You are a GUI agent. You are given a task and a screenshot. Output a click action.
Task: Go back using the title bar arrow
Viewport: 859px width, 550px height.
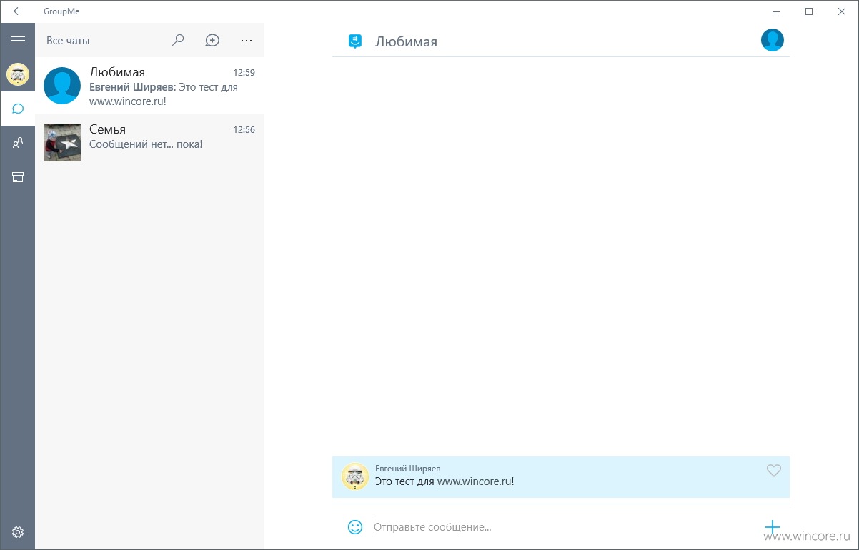coord(18,11)
